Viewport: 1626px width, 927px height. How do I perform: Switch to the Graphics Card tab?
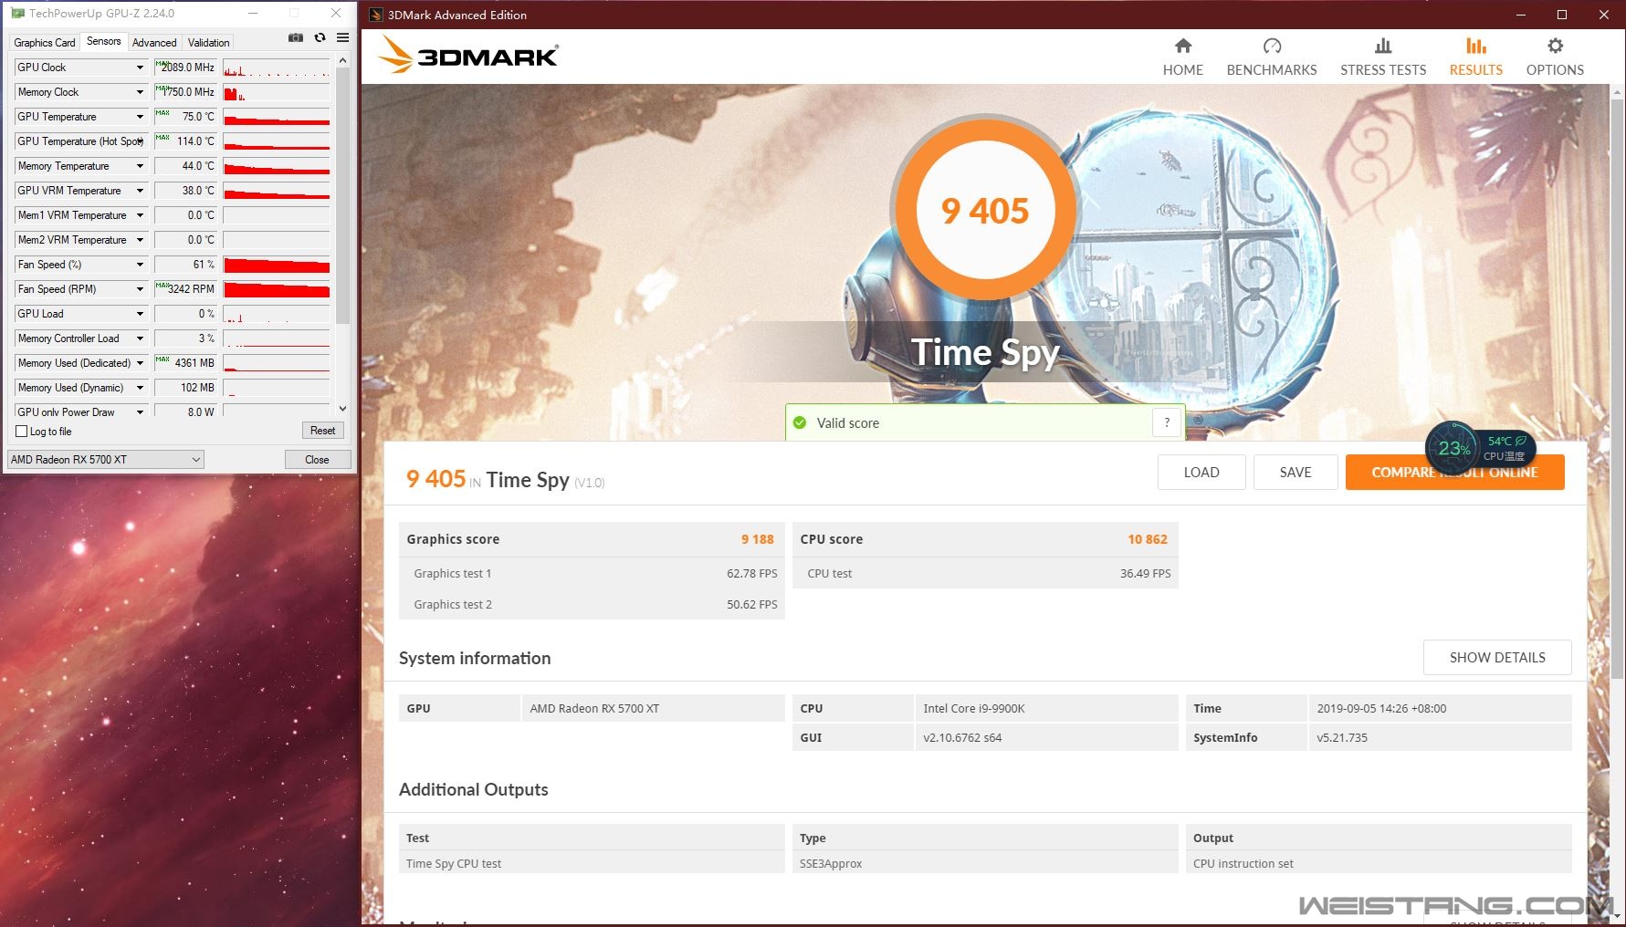click(x=45, y=43)
